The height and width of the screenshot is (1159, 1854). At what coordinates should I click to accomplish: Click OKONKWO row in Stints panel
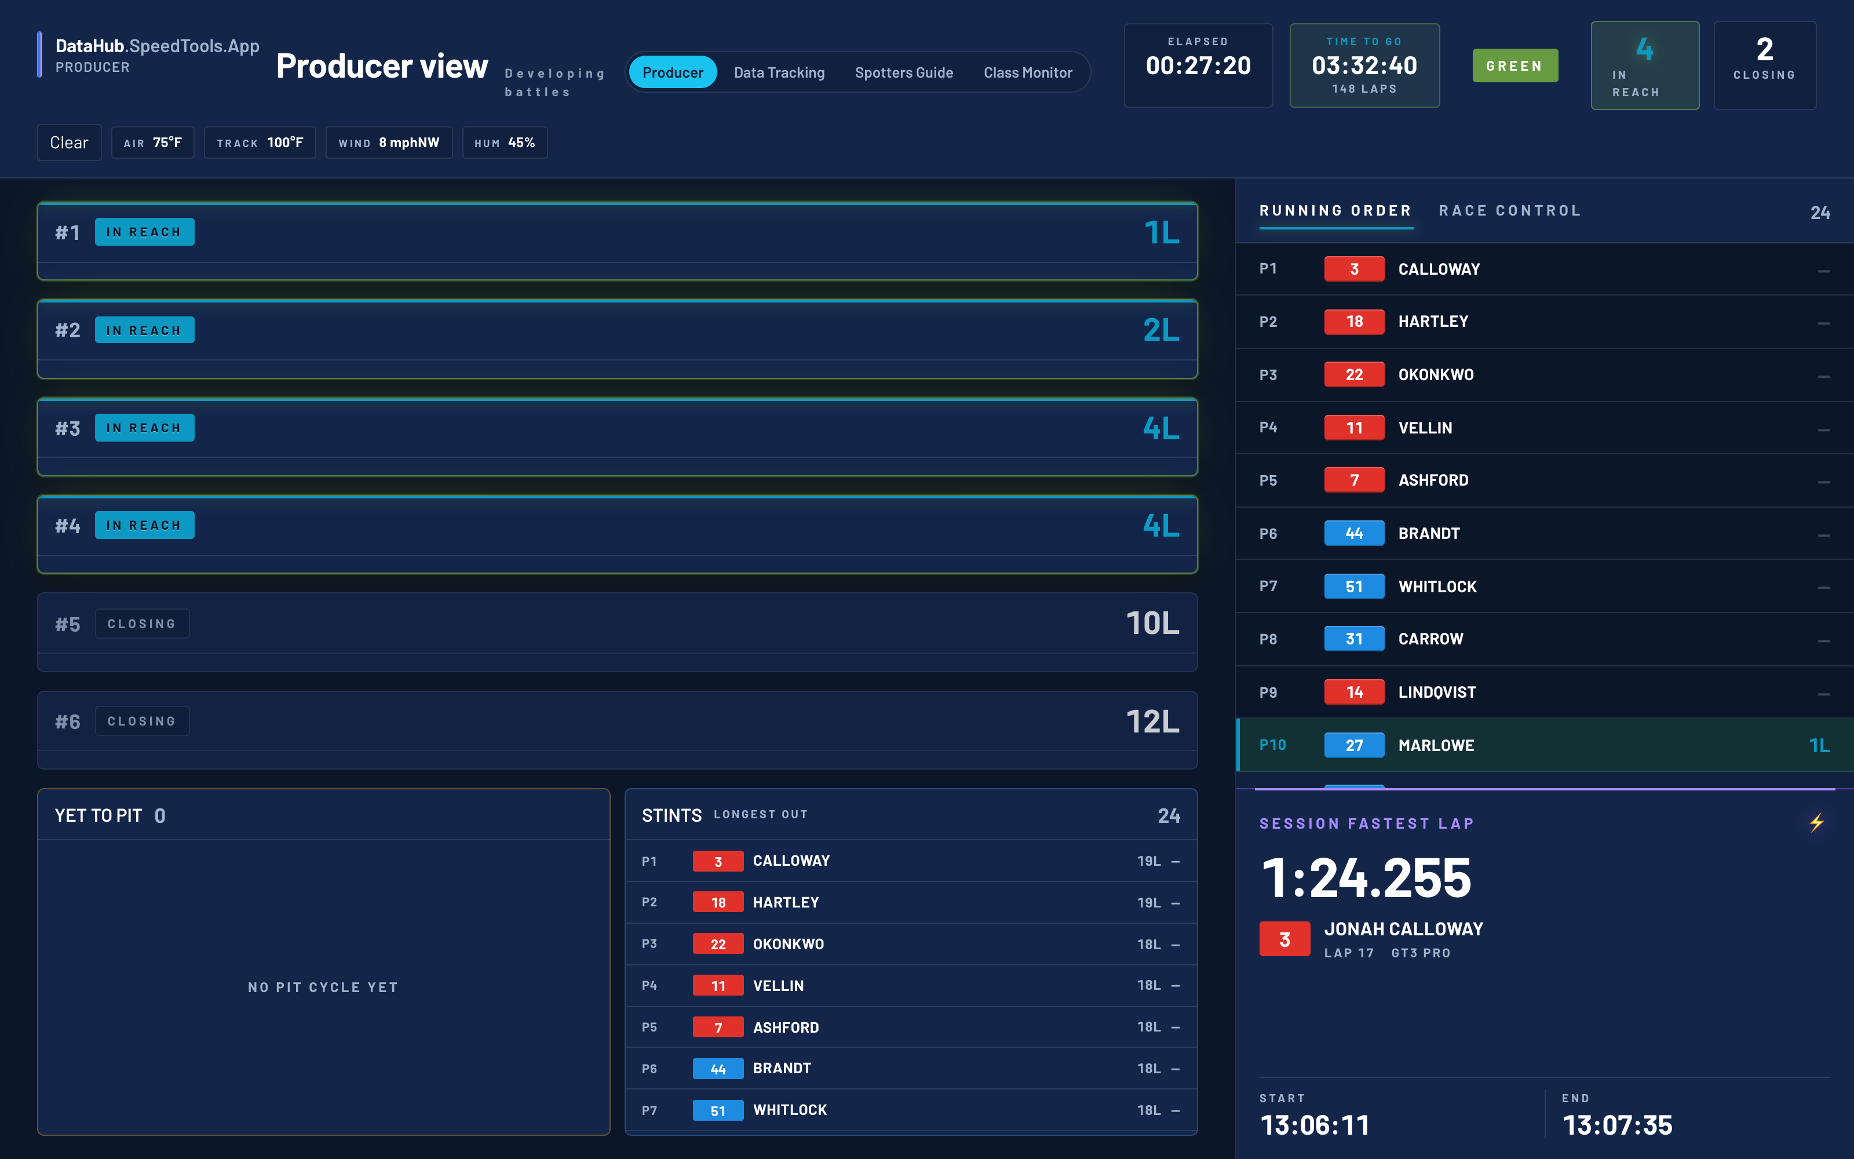tap(911, 943)
